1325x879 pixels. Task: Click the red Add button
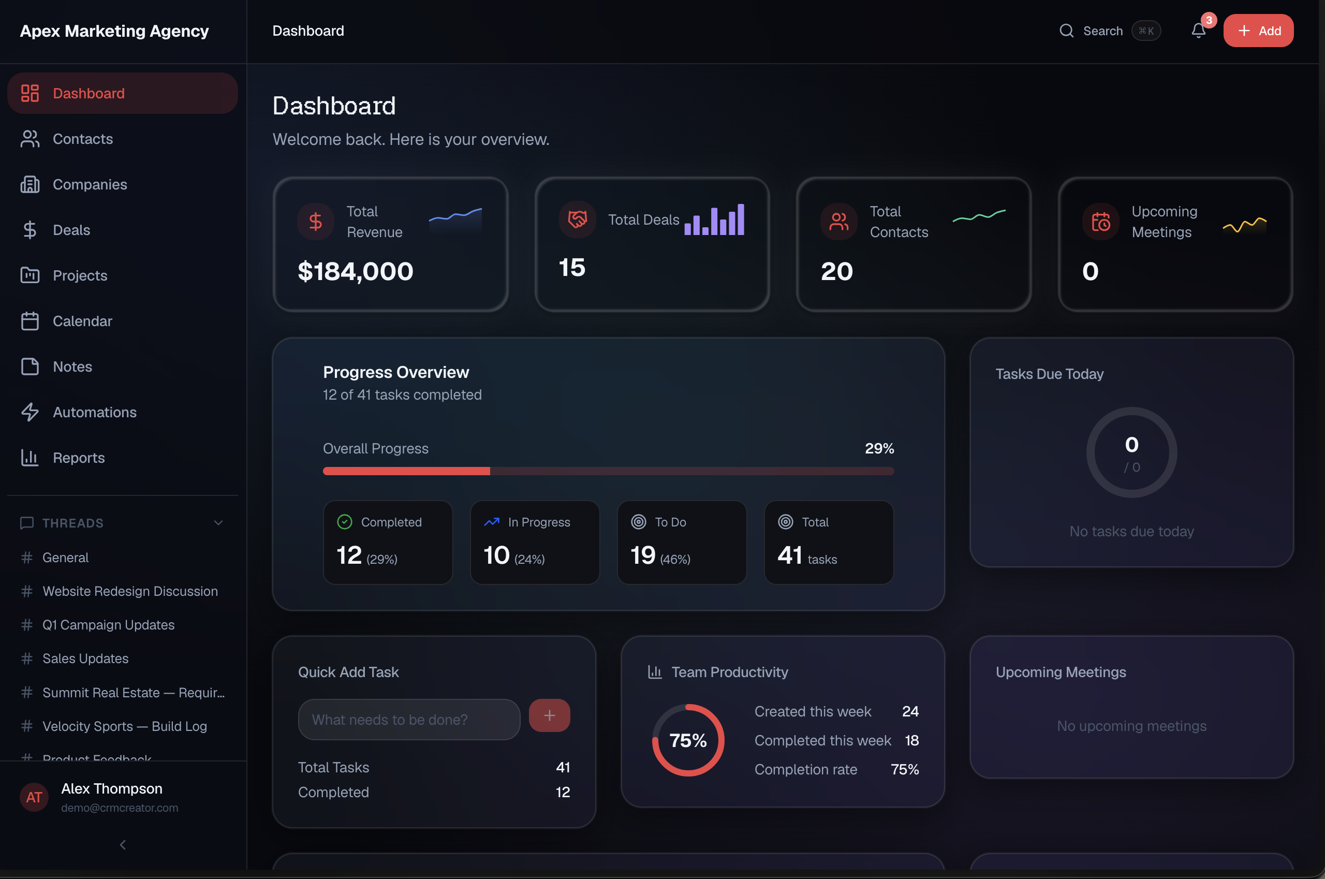[1258, 30]
